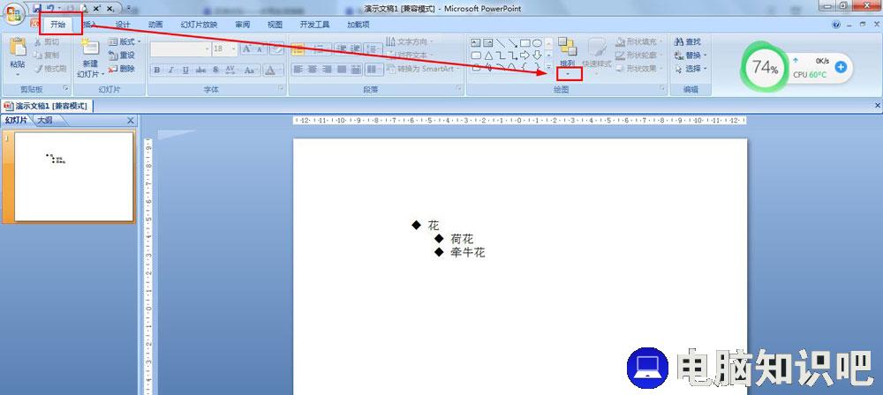Switch to the Design (设计) tab

point(123,25)
